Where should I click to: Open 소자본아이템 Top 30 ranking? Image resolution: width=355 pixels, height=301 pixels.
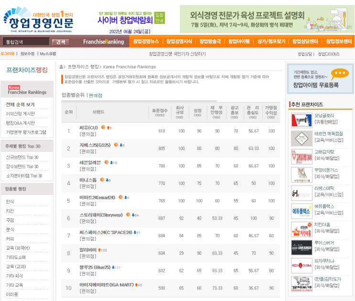coord(24,176)
